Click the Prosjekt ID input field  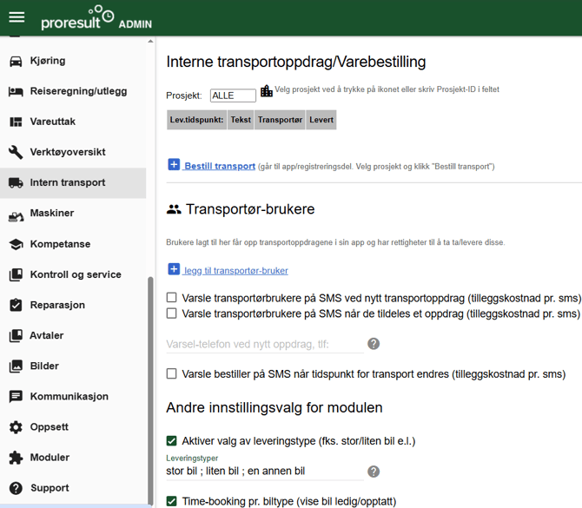coord(233,96)
